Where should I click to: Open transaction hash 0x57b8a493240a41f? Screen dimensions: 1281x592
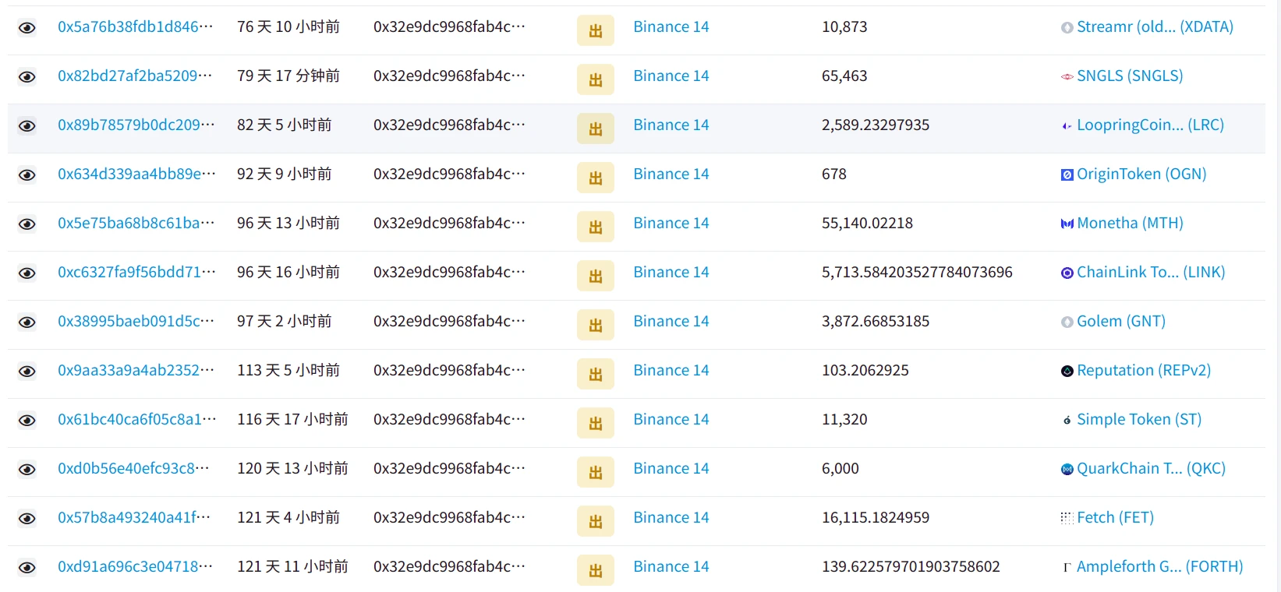tap(134, 518)
